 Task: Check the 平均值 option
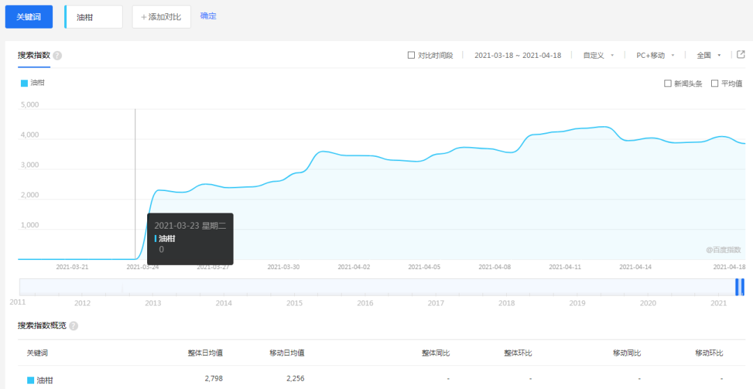pos(715,84)
